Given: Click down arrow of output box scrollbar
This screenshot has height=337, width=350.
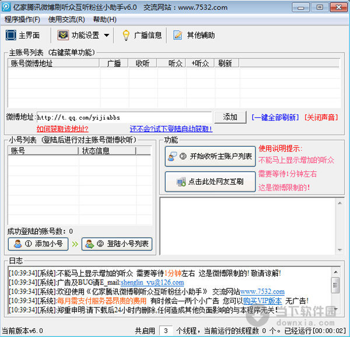Looking at the screenshot, I should (339, 249).
